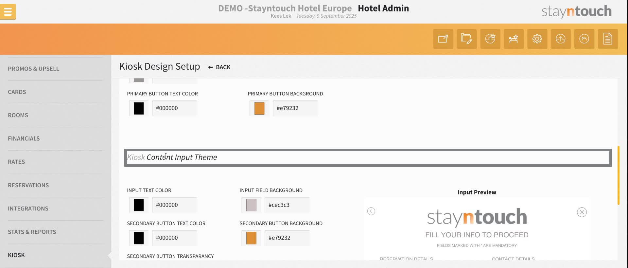
Task: Go back via the BACK link
Action: 219,67
